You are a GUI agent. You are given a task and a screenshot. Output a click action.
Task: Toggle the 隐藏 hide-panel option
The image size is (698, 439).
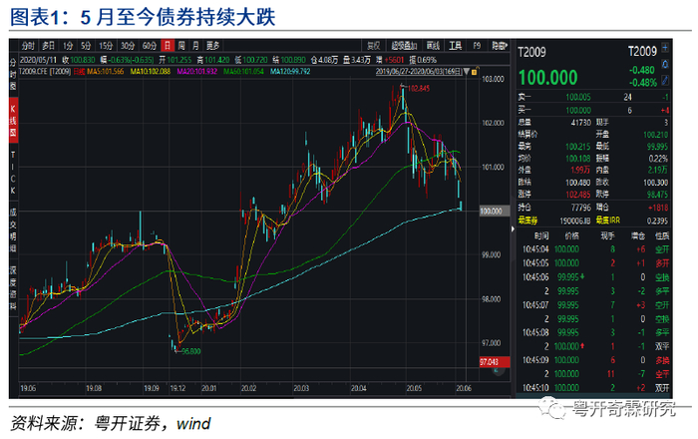[499, 46]
